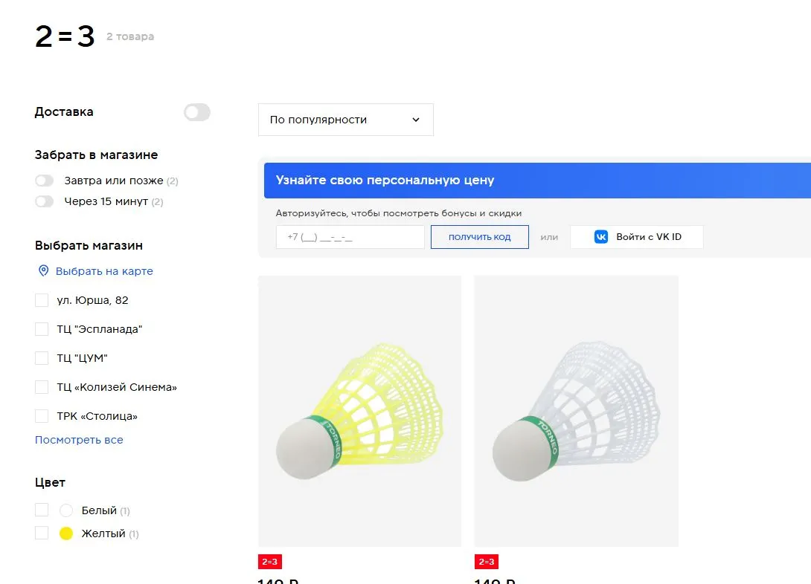The width and height of the screenshot is (811, 584).
Task: Select the yellow Желтый color swatch
Action: [66, 533]
